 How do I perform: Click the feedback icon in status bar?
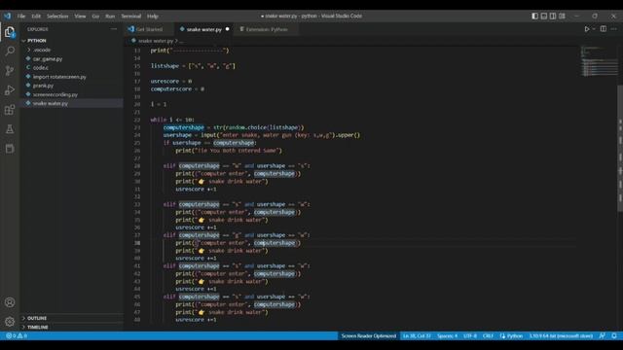pos(603,335)
